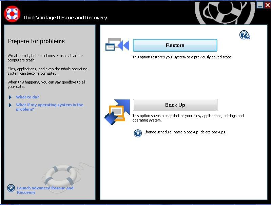The width and height of the screenshot is (271, 205).
Task: Expand triangle beside operating system problem question
Action: click(11, 105)
